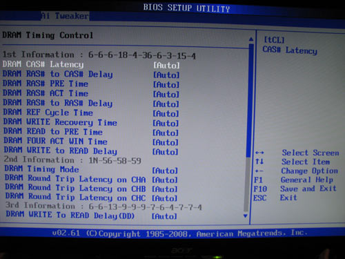The height and width of the screenshot is (259, 345).
Task: Open Round Trip Latency on CHB value
Action: 165,189
